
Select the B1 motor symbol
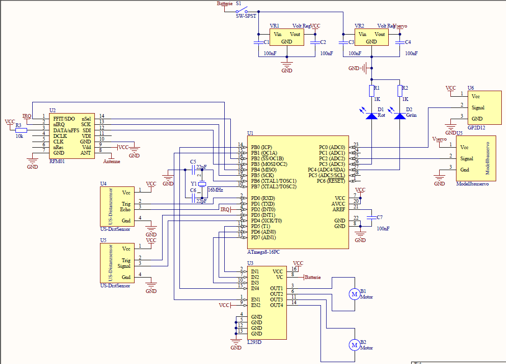[354, 294]
